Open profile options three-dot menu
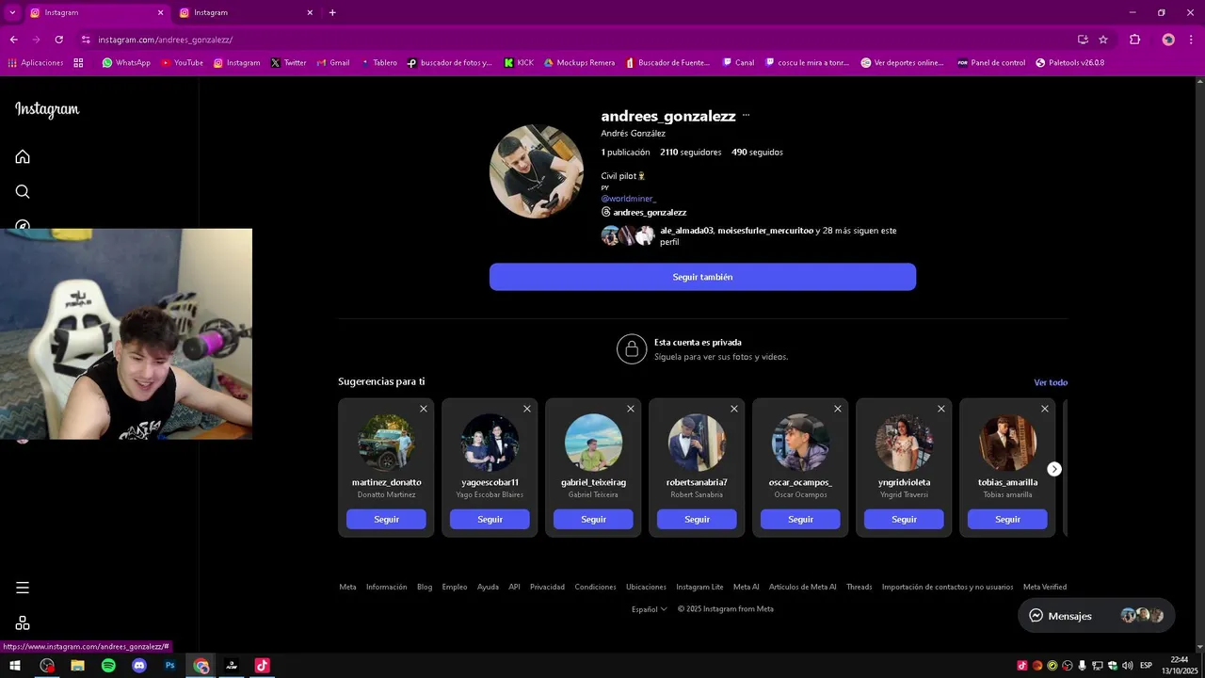The height and width of the screenshot is (678, 1205). 746,115
